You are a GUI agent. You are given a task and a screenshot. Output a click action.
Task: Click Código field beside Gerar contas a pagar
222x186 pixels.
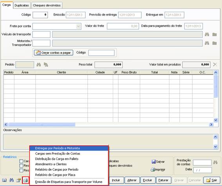click(101, 53)
